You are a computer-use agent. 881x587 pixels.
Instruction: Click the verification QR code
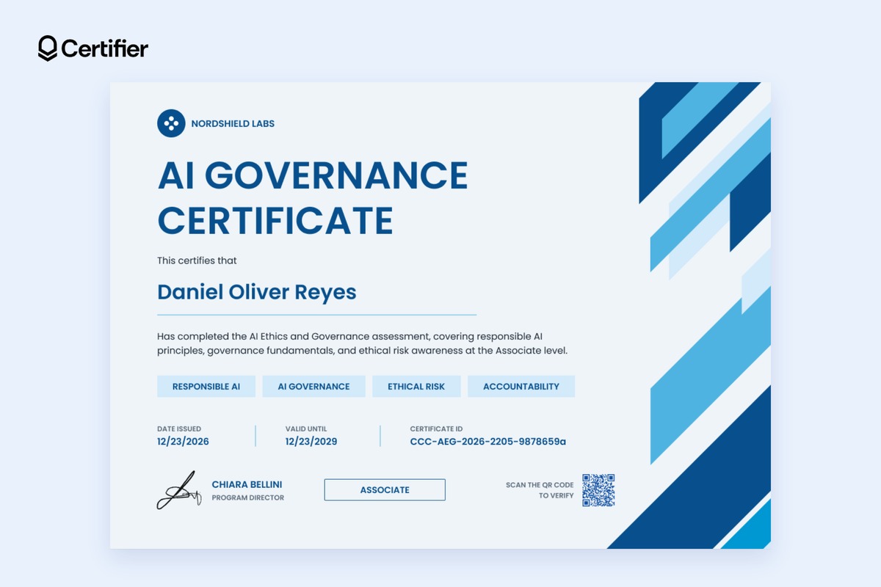pos(598,490)
